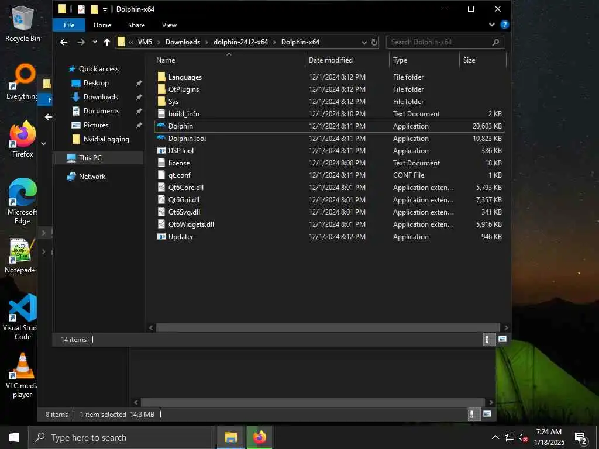The width and height of the screenshot is (599, 449).
Task: Open Firefox desktop shortcut
Action: point(23,139)
